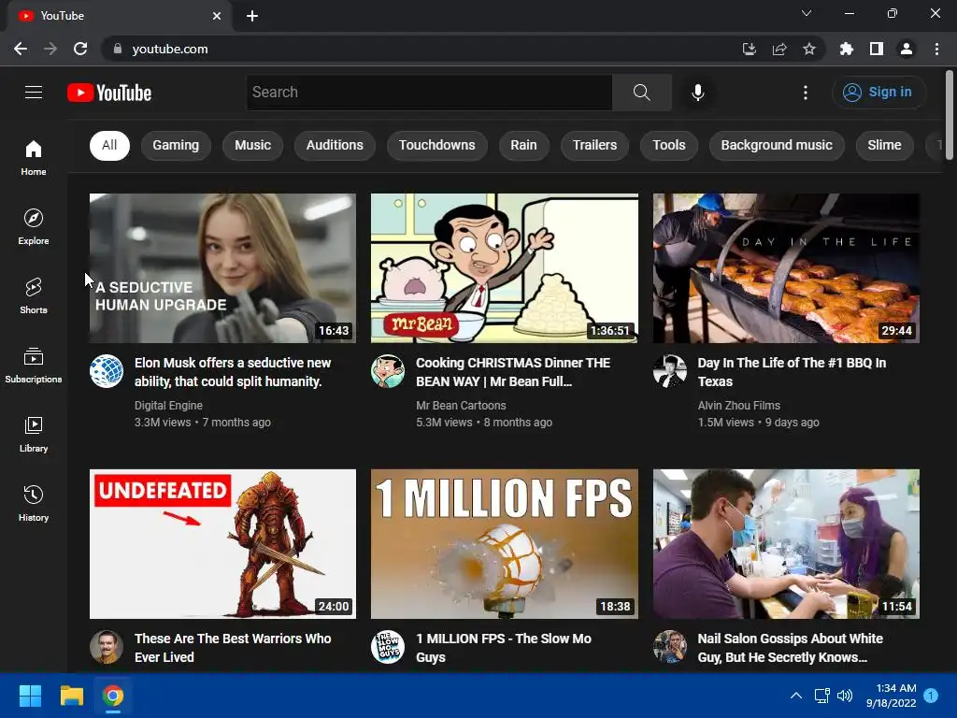957x718 pixels.
Task: Click the Sign in button
Action: coord(878,93)
